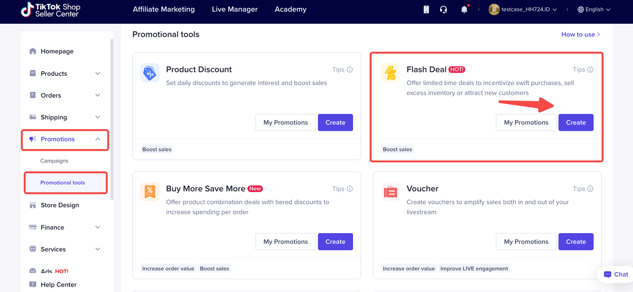Click the Finance card icon

pos(33,227)
